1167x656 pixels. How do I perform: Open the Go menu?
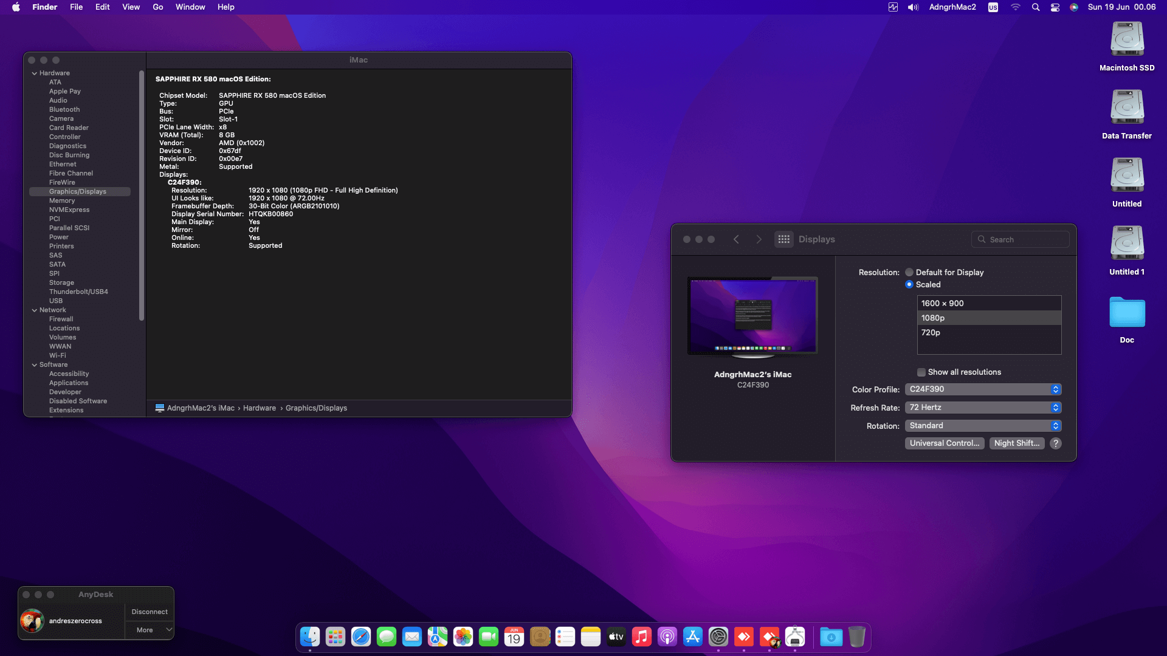click(x=158, y=7)
